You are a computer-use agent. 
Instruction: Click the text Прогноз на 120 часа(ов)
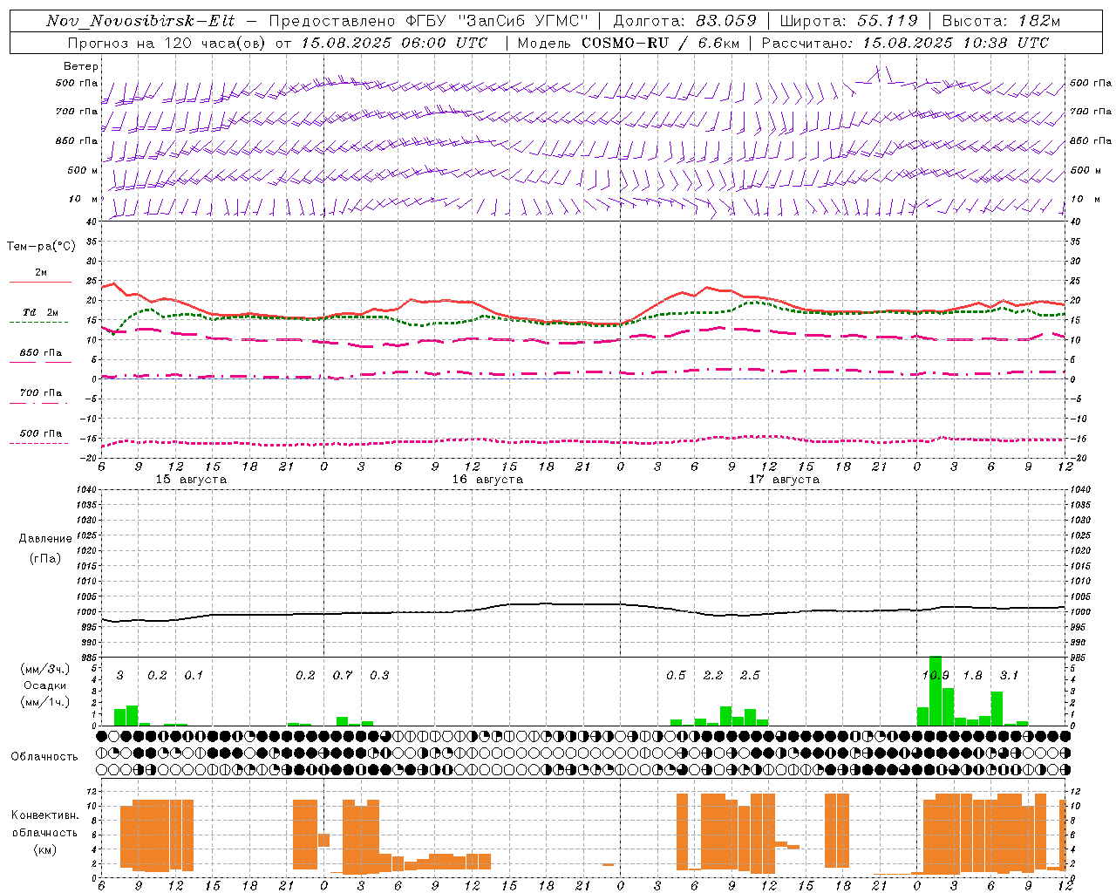coord(167,43)
